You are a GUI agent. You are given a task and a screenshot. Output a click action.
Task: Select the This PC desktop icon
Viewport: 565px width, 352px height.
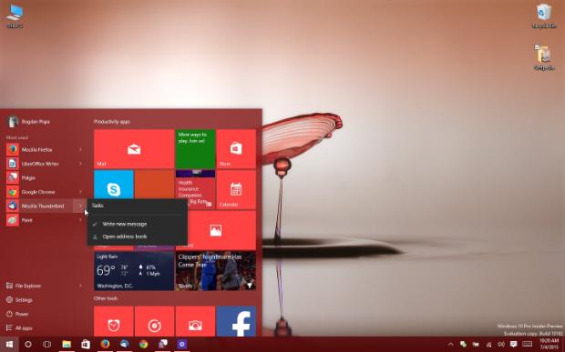15,16
